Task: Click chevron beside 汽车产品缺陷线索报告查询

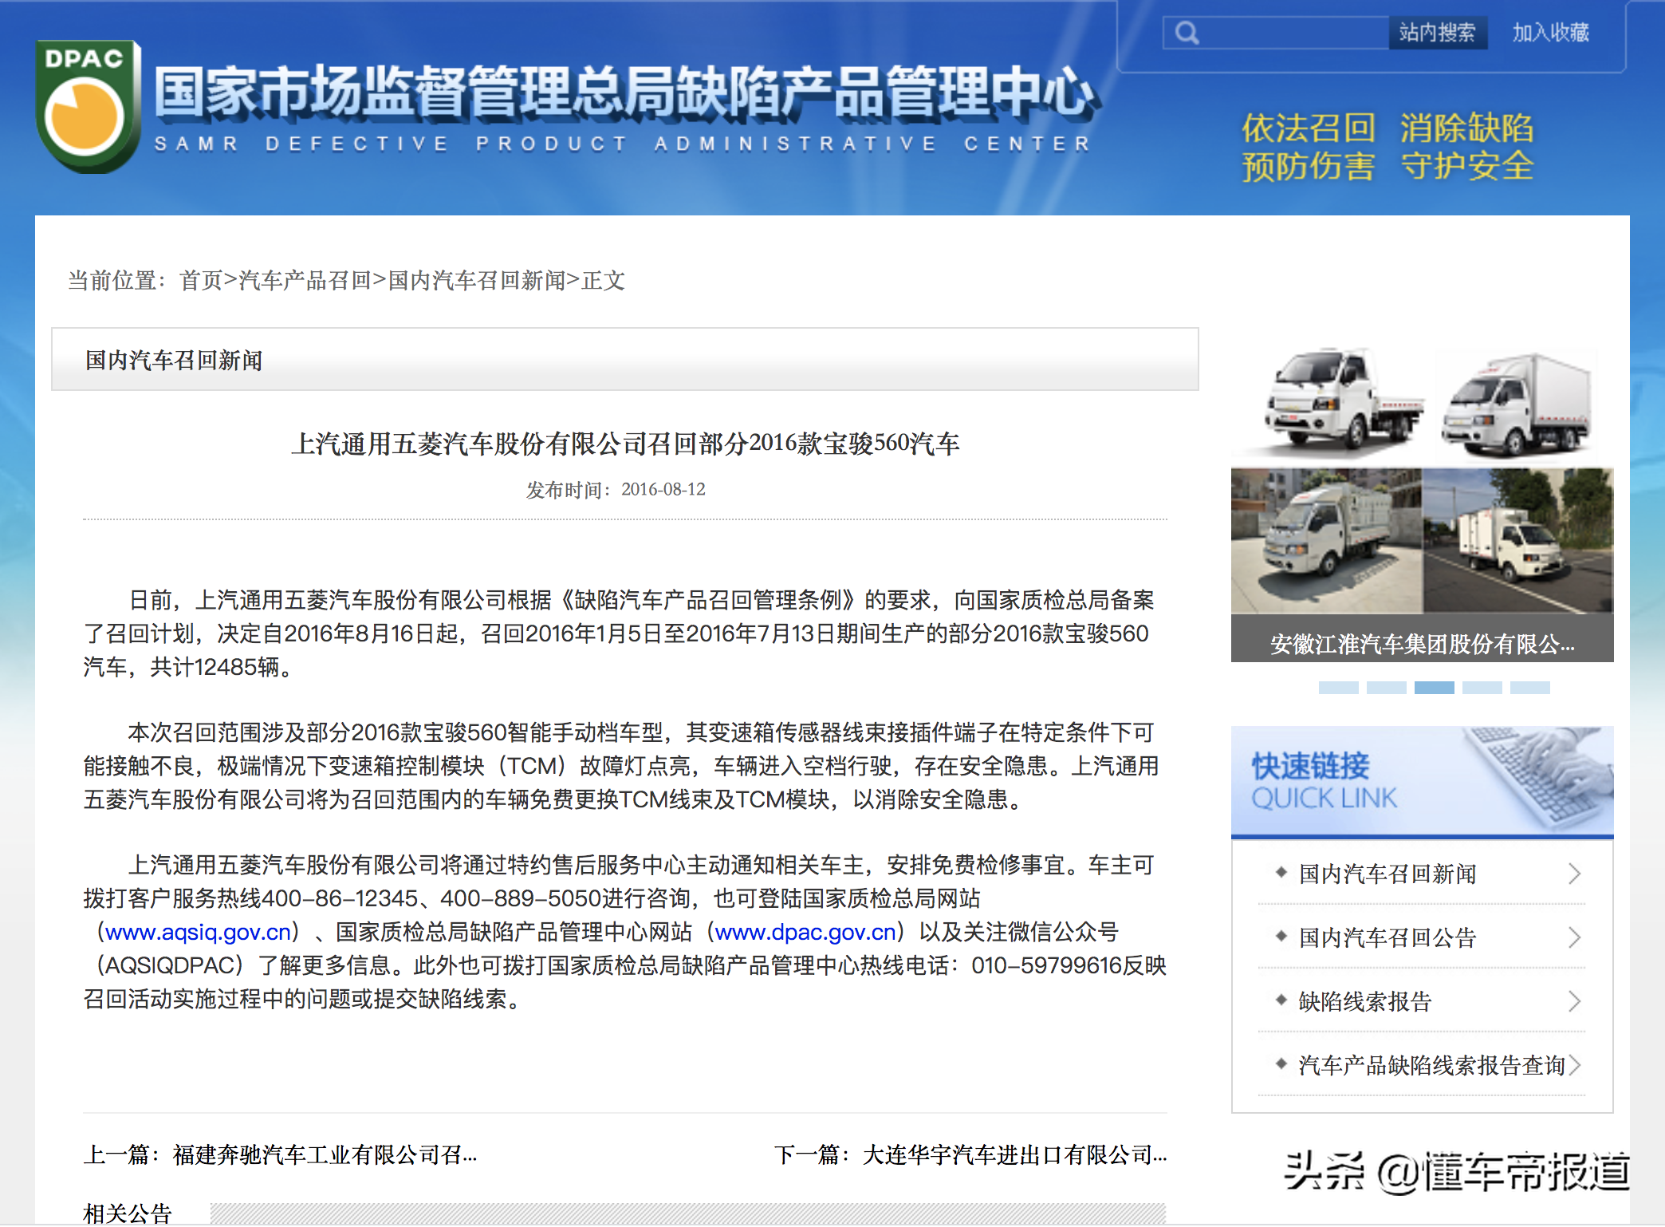Action: click(x=1574, y=1065)
